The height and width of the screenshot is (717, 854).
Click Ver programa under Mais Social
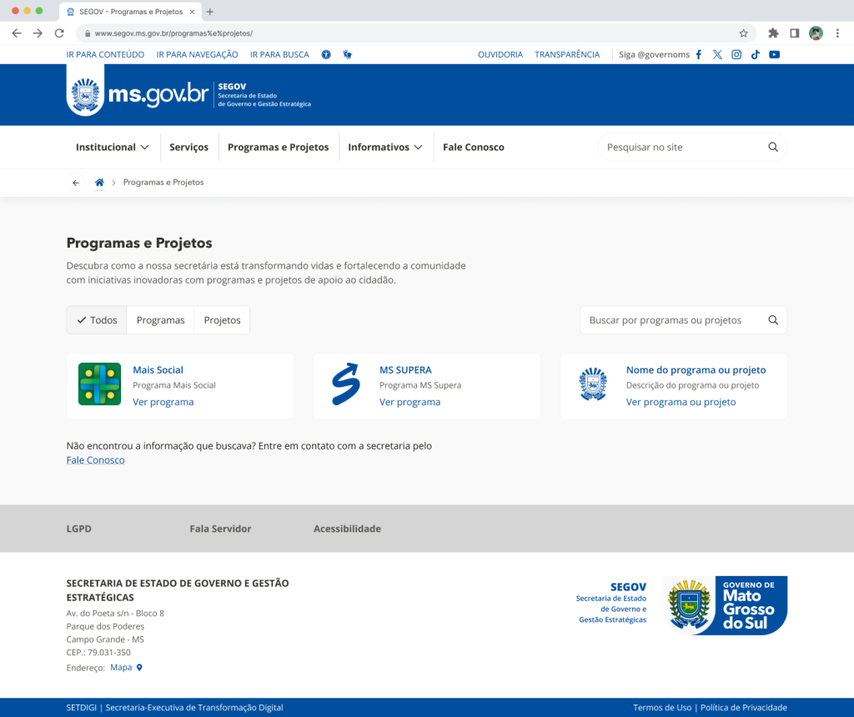point(163,402)
